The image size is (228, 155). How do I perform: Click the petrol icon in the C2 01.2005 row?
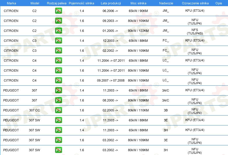pyautogui.click(x=58, y=31)
